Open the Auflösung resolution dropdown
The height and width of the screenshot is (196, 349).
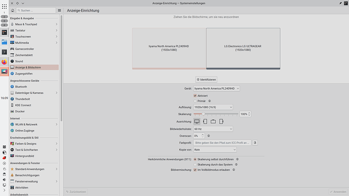213,107
